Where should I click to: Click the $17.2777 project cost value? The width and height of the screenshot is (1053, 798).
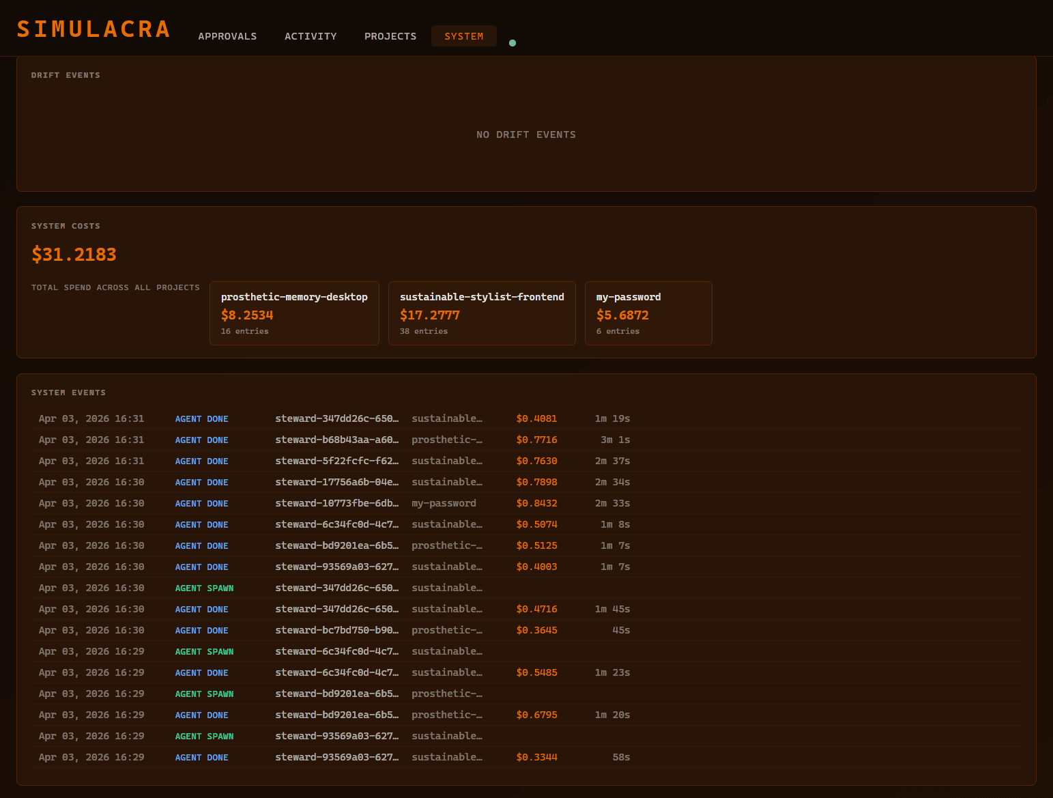tap(430, 315)
